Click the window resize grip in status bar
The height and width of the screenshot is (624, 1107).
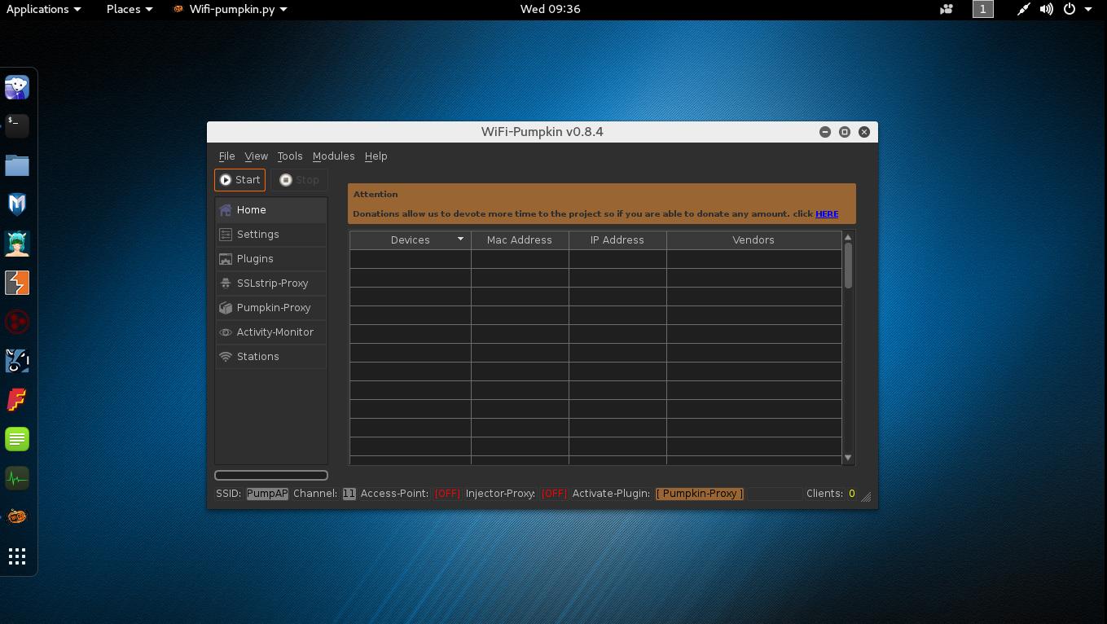[866, 496]
